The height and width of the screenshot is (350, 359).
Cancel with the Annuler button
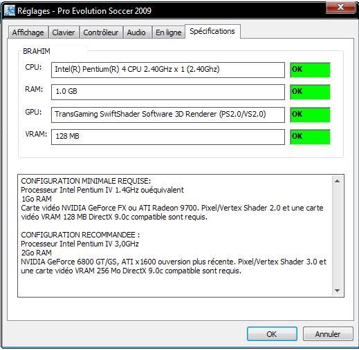coord(328,334)
